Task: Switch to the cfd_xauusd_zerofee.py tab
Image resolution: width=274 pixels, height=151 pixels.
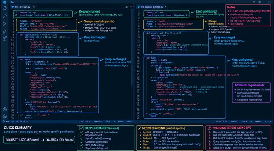Action: pos(152,7)
